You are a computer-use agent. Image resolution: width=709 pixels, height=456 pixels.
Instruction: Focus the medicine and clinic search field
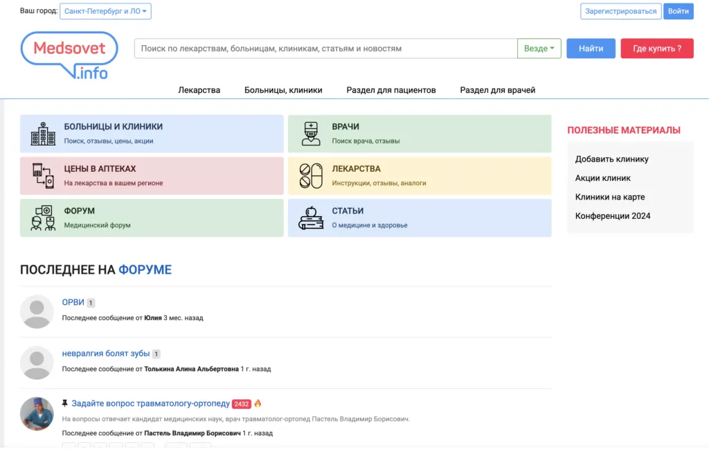coord(325,49)
